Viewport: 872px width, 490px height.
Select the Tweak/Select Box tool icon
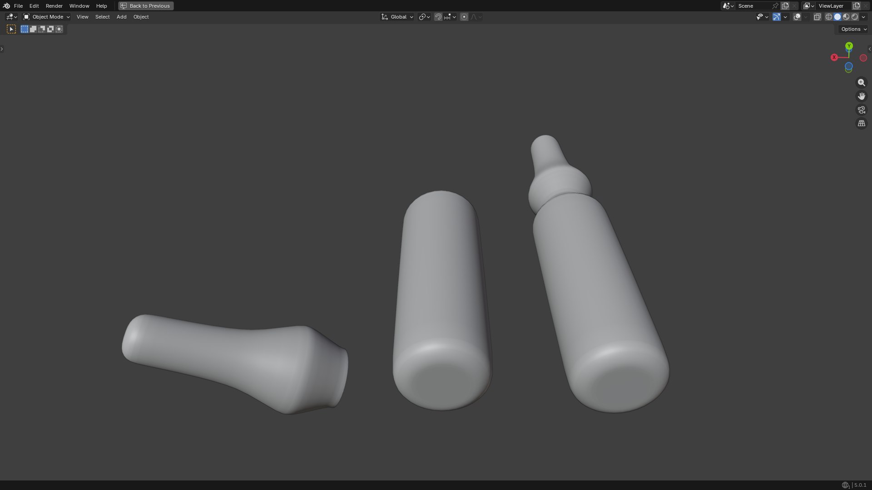coord(12,29)
